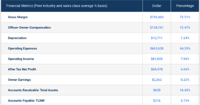Select the Gross Margin row label
Image resolution: width=200 pixels, height=105 pixels.
pyautogui.click(x=18, y=17)
